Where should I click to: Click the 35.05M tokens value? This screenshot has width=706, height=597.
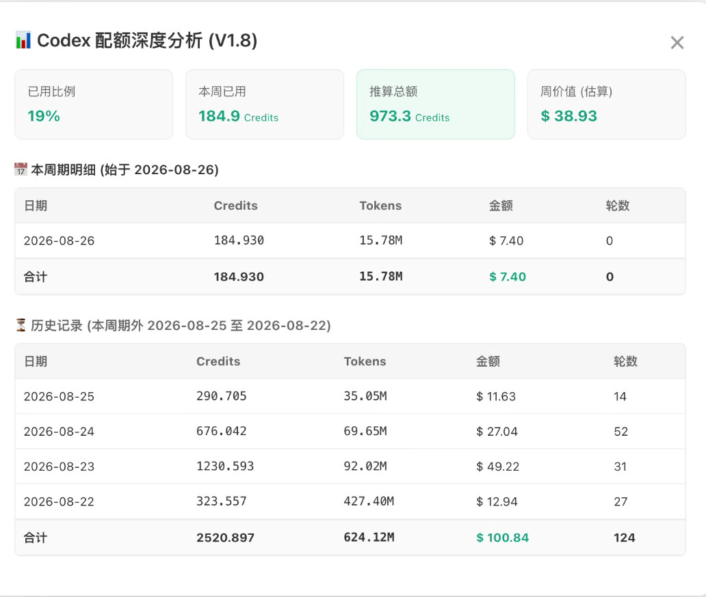pos(365,396)
